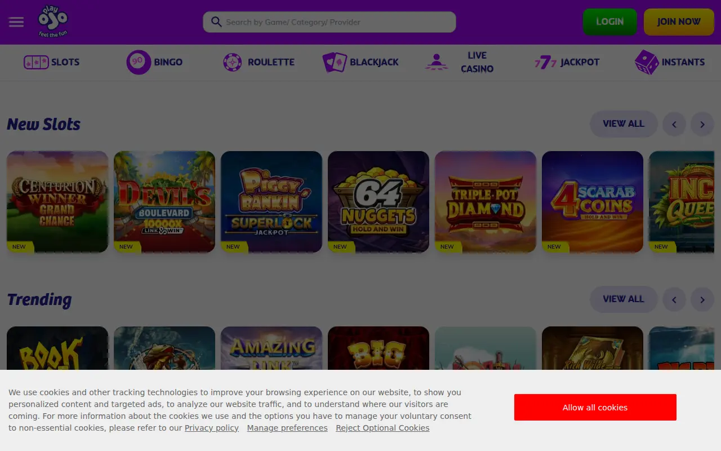The image size is (721, 451).
Task: Click the Roulette wheel icon
Action: pyautogui.click(x=233, y=62)
